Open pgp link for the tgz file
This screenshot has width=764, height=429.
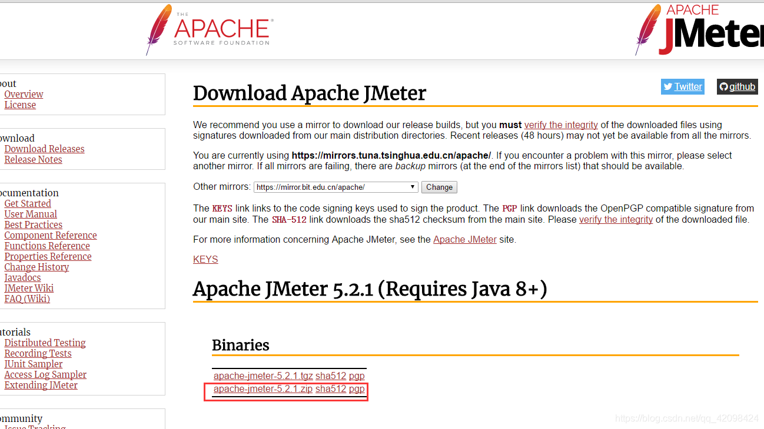point(357,376)
